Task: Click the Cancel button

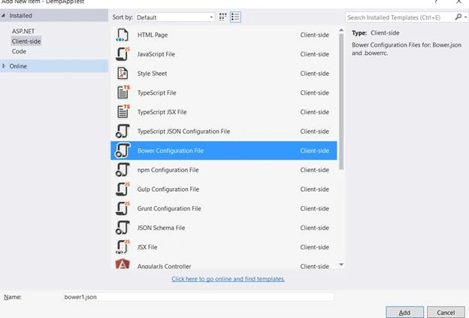Action: pos(446,312)
